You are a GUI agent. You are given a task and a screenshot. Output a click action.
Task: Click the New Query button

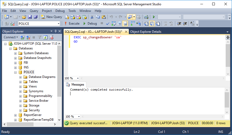pyautogui.click(x=52, y=17)
